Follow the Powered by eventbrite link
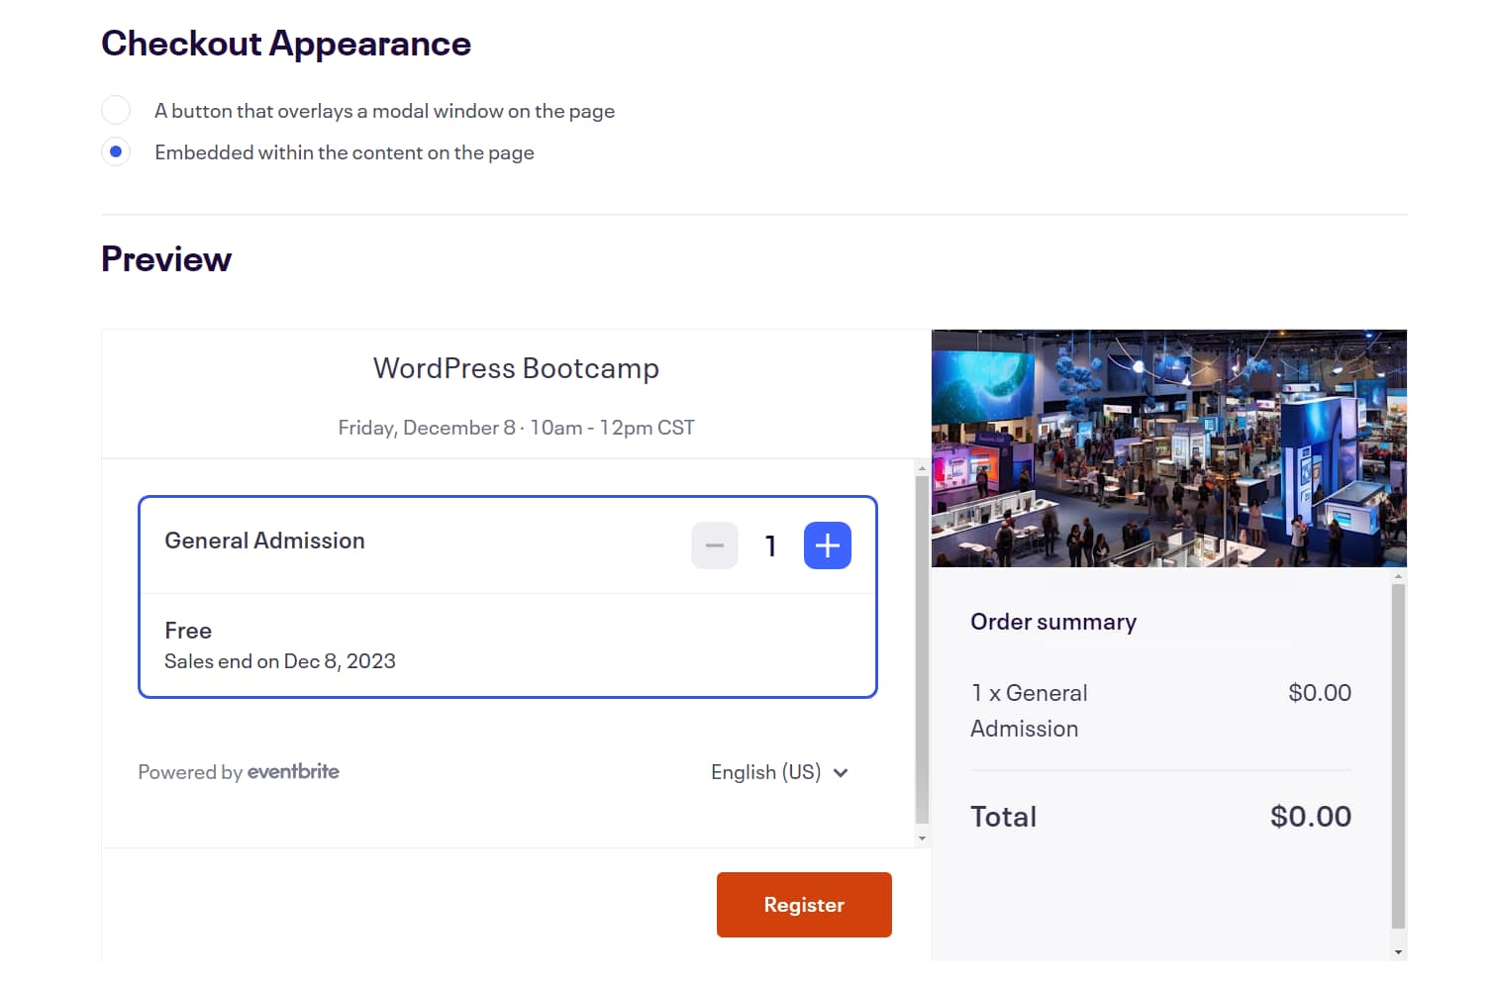This screenshot has width=1499, height=987. pyautogui.click(x=238, y=771)
